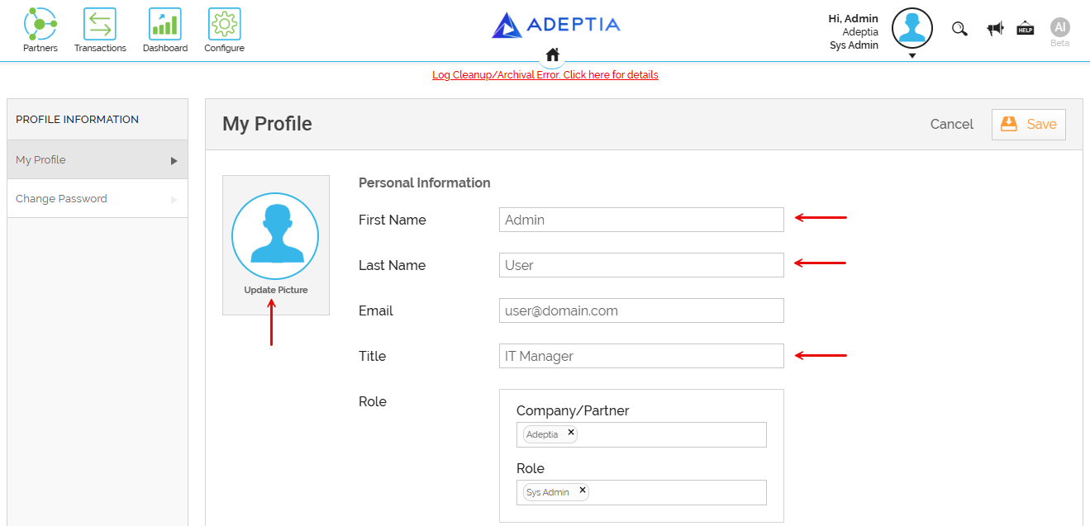Remove the Sys Admin role tag
This screenshot has height=526, width=1090.
(583, 490)
